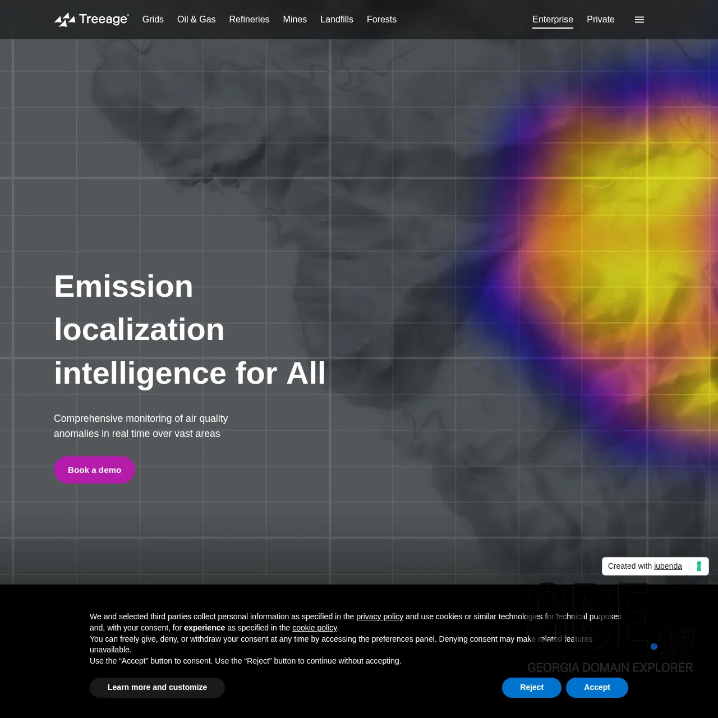Click the blue dot indicator near GDE.ge

tap(654, 647)
